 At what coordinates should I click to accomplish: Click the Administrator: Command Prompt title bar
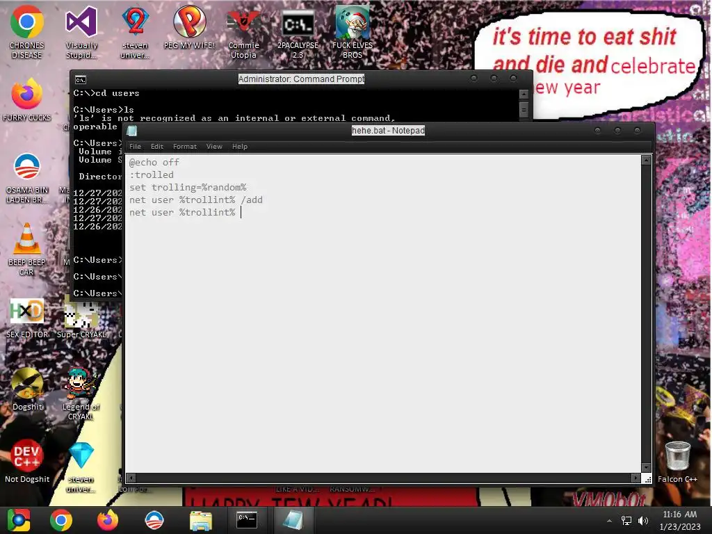[301, 79]
